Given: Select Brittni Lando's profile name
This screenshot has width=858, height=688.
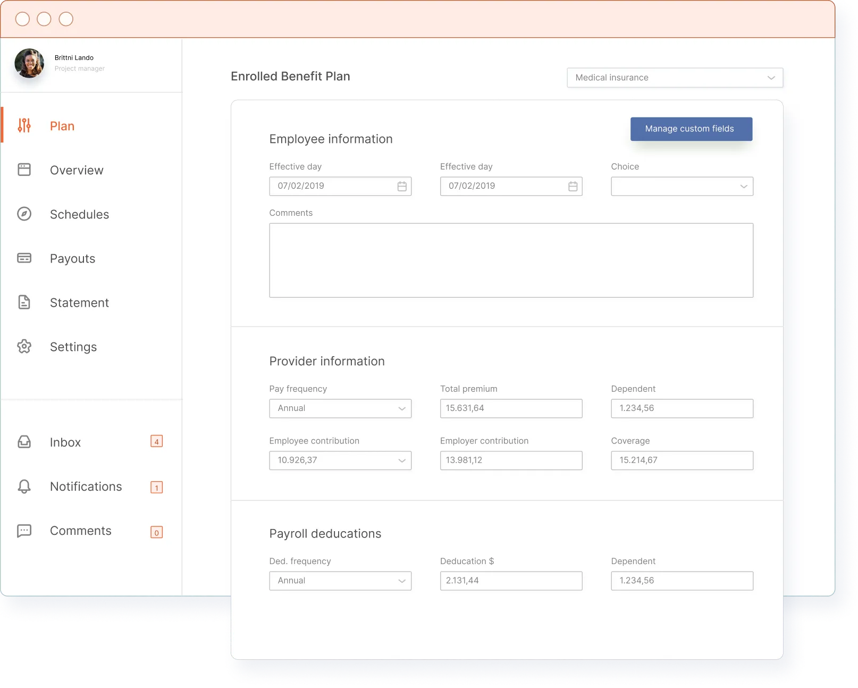Looking at the screenshot, I should (74, 57).
